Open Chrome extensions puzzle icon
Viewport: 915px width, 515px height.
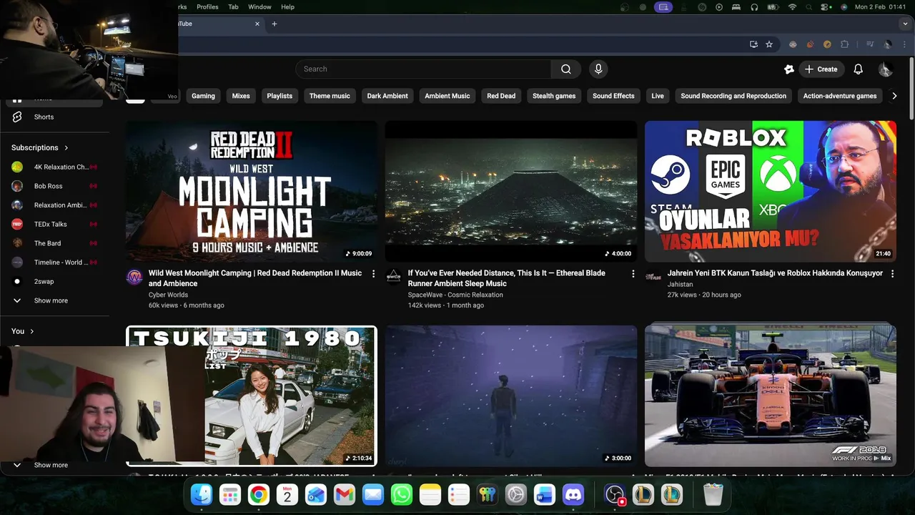[844, 44]
